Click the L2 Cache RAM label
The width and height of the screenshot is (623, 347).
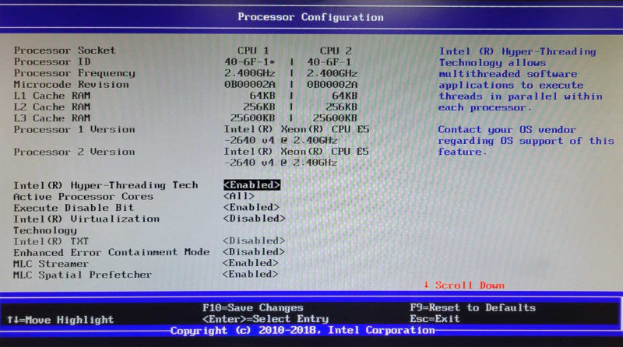tap(52, 107)
